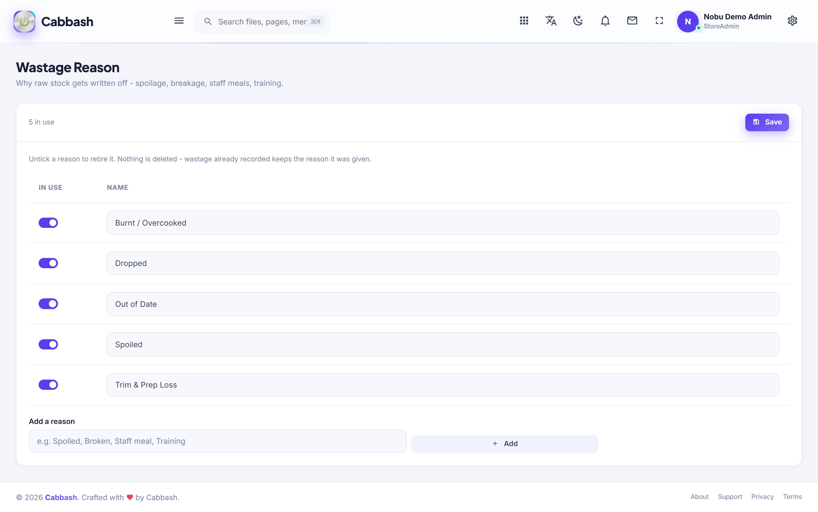The width and height of the screenshot is (818, 512).
Task: Switch off the Spoiled reason
Action: point(48,344)
